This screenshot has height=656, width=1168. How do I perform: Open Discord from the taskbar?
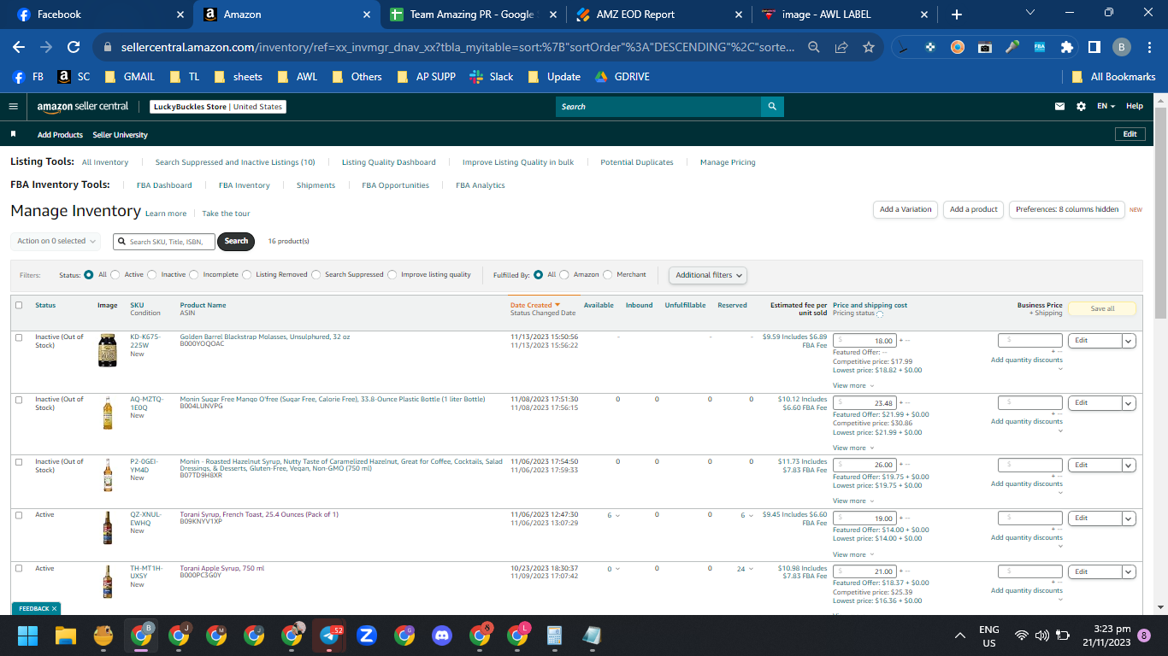pyautogui.click(x=441, y=635)
